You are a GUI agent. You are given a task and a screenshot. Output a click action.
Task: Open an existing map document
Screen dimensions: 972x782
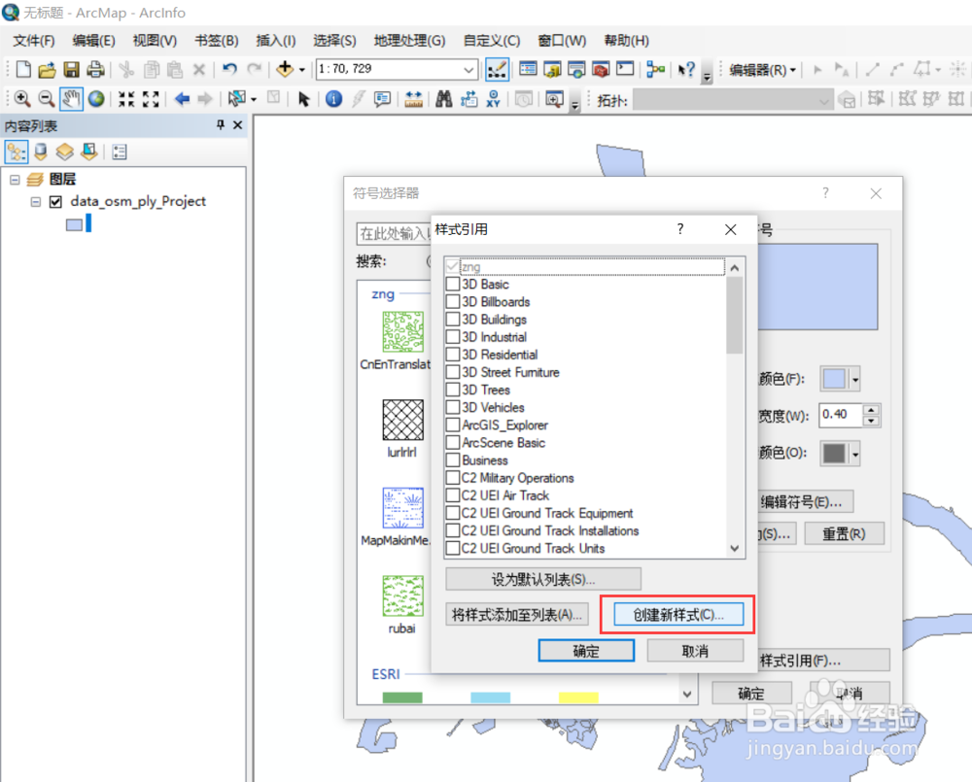point(47,69)
